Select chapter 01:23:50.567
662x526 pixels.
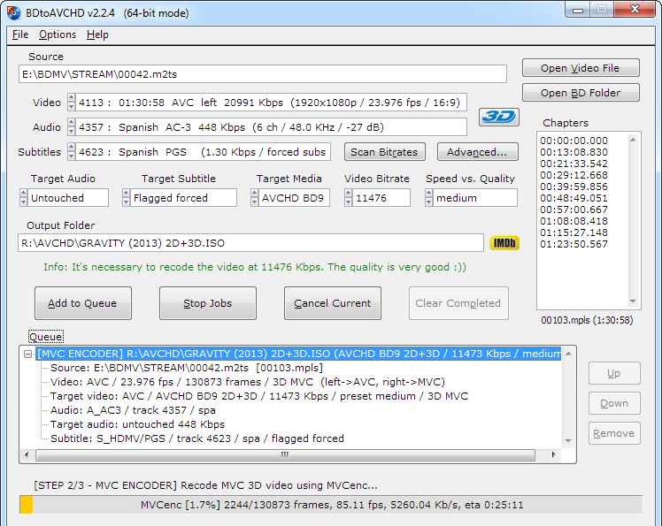[573, 244]
